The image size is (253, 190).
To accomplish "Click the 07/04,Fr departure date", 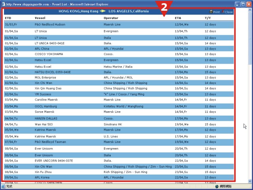I will coord(11,142).
